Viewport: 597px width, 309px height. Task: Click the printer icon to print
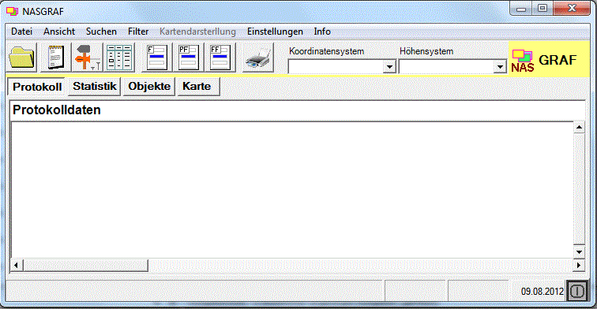258,58
